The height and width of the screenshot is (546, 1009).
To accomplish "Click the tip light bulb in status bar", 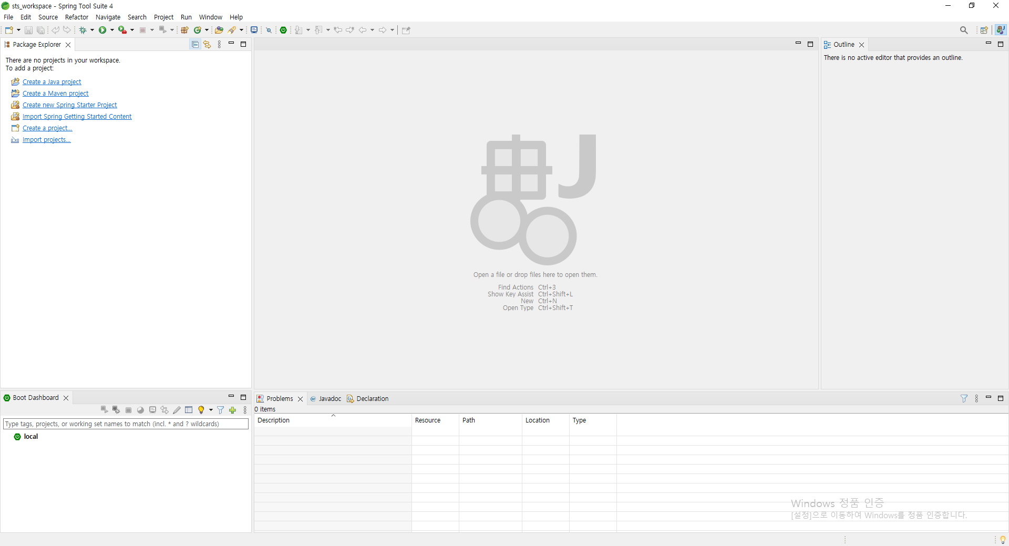I will 1003,540.
